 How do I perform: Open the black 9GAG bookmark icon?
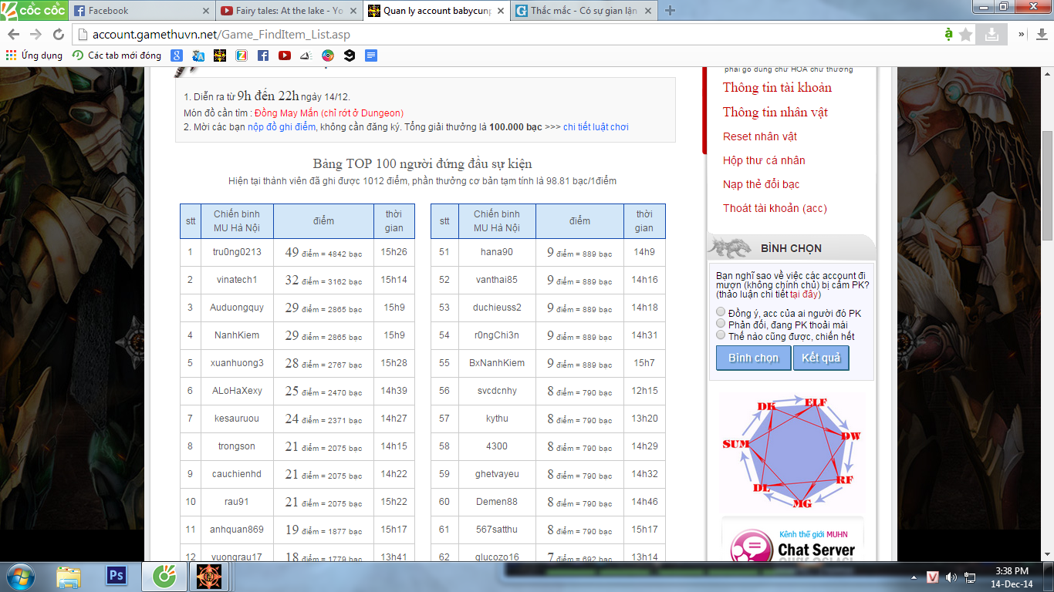click(x=350, y=55)
